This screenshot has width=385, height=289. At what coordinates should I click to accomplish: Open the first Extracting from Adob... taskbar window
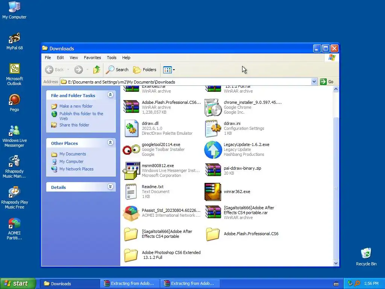[x=130, y=284]
